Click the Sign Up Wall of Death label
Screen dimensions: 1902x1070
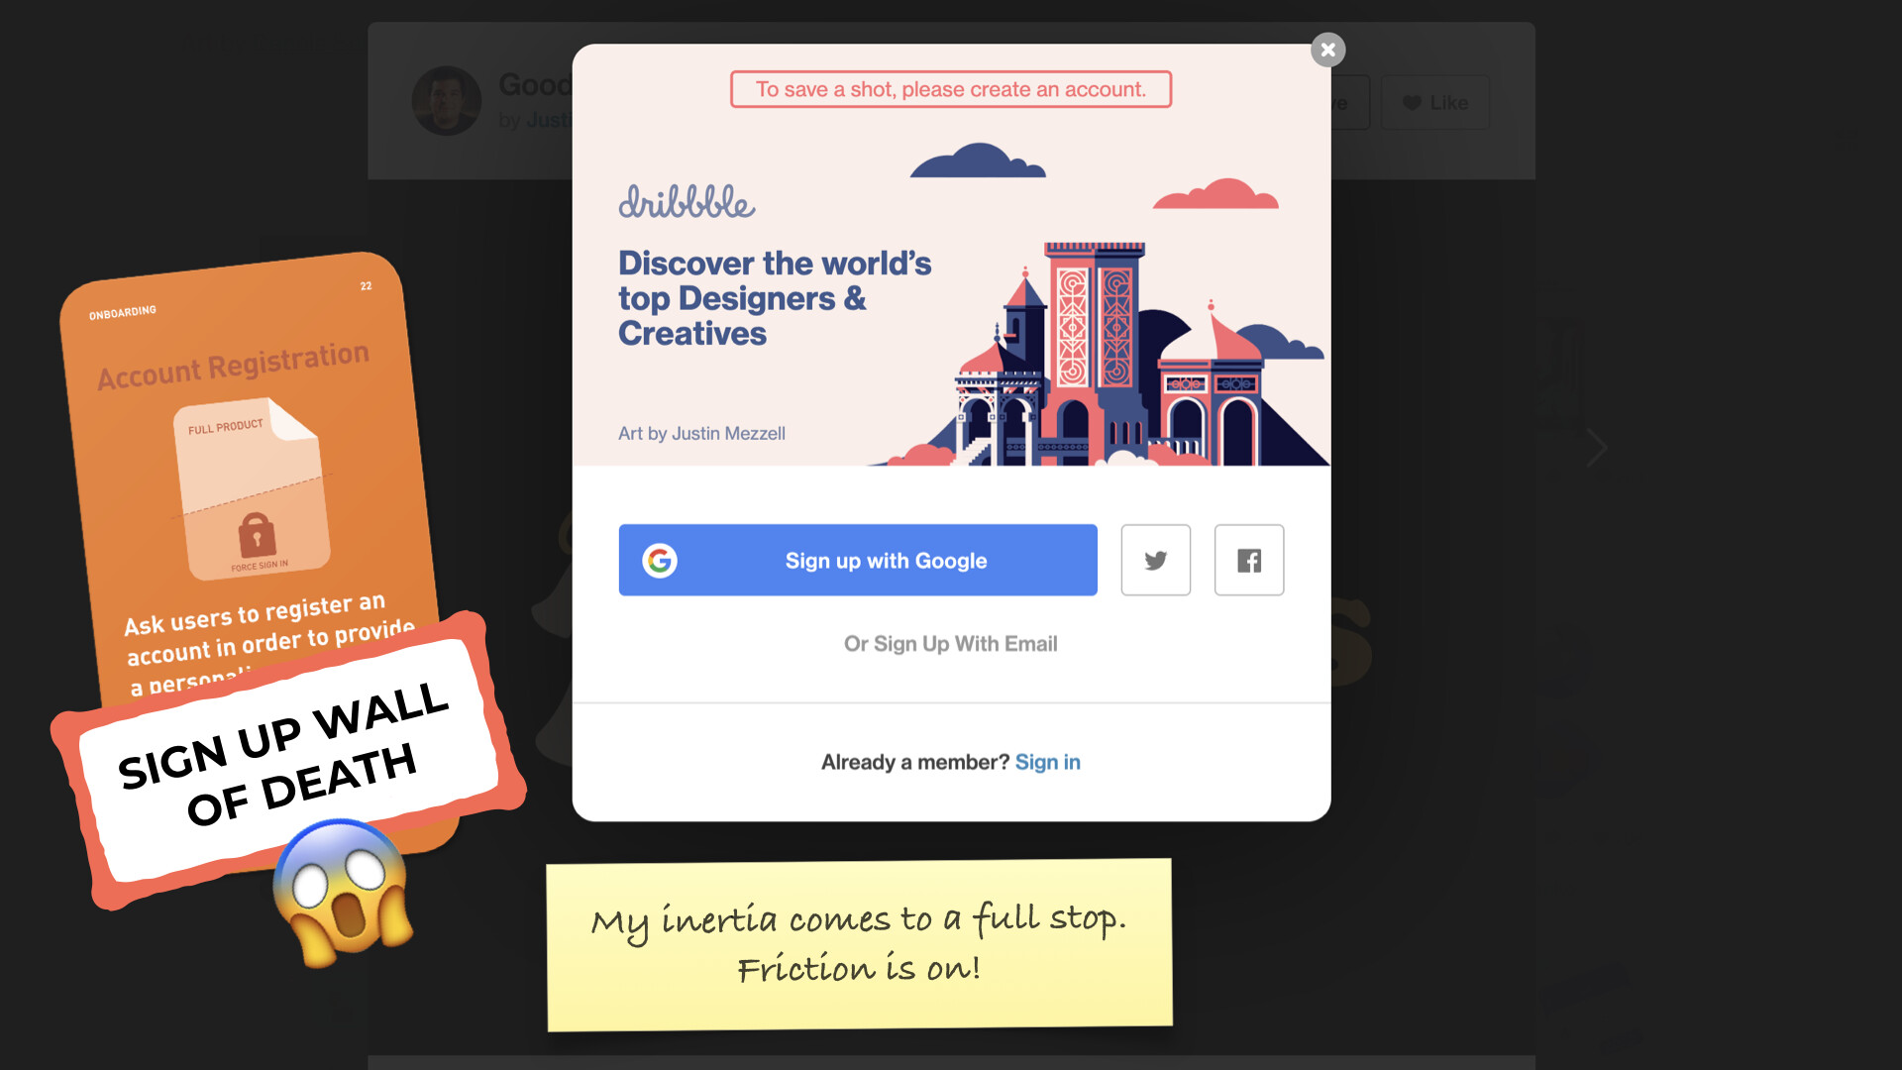tap(287, 755)
